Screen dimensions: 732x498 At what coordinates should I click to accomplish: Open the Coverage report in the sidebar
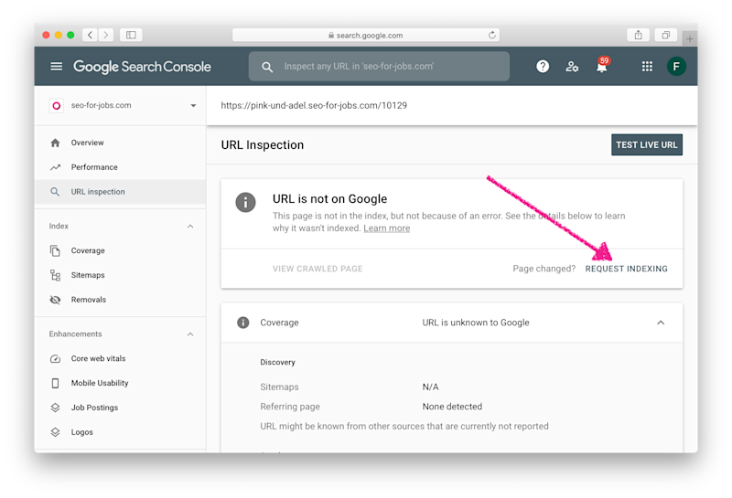pyautogui.click(x=88, y=250)
